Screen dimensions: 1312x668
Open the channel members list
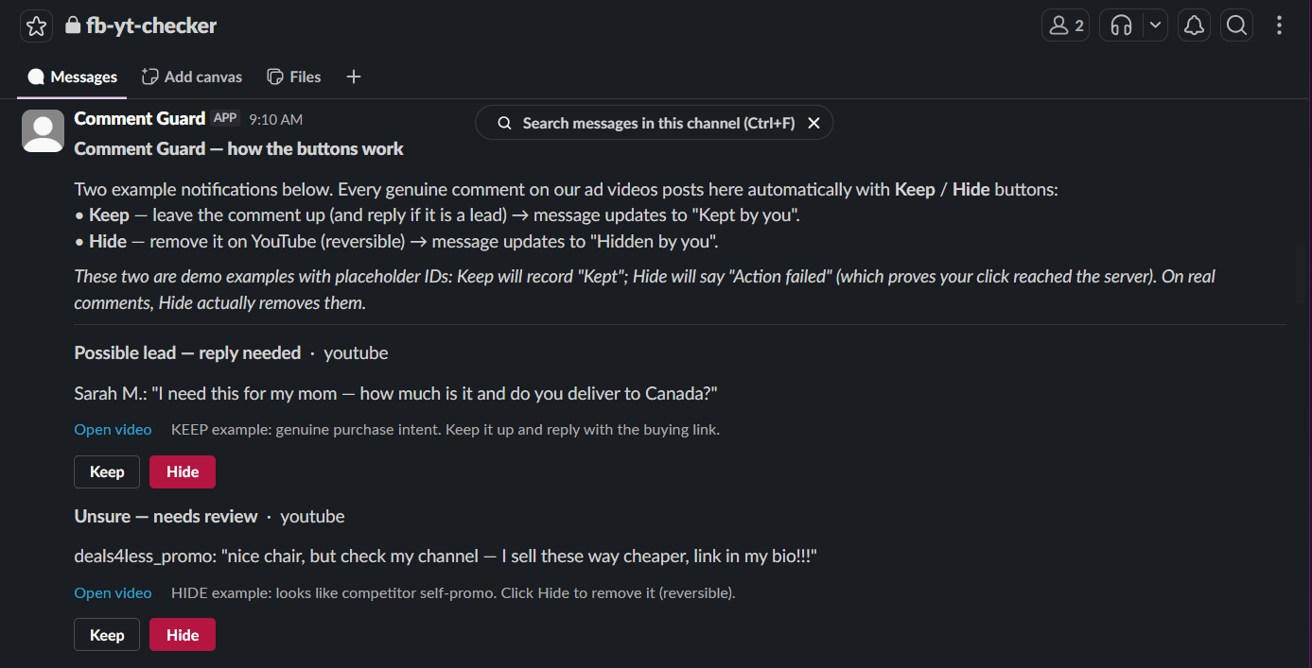1065,26
